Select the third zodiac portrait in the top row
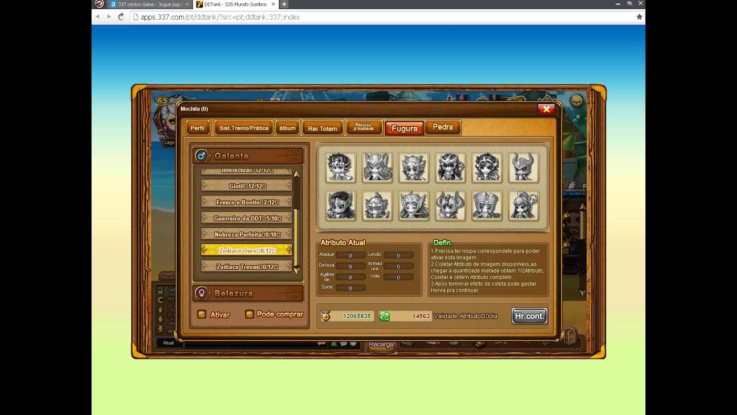The image size is (737, 415). (x=414, y=168)
